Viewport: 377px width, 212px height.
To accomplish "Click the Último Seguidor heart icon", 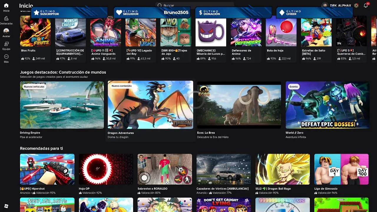I will pos(119,13).
